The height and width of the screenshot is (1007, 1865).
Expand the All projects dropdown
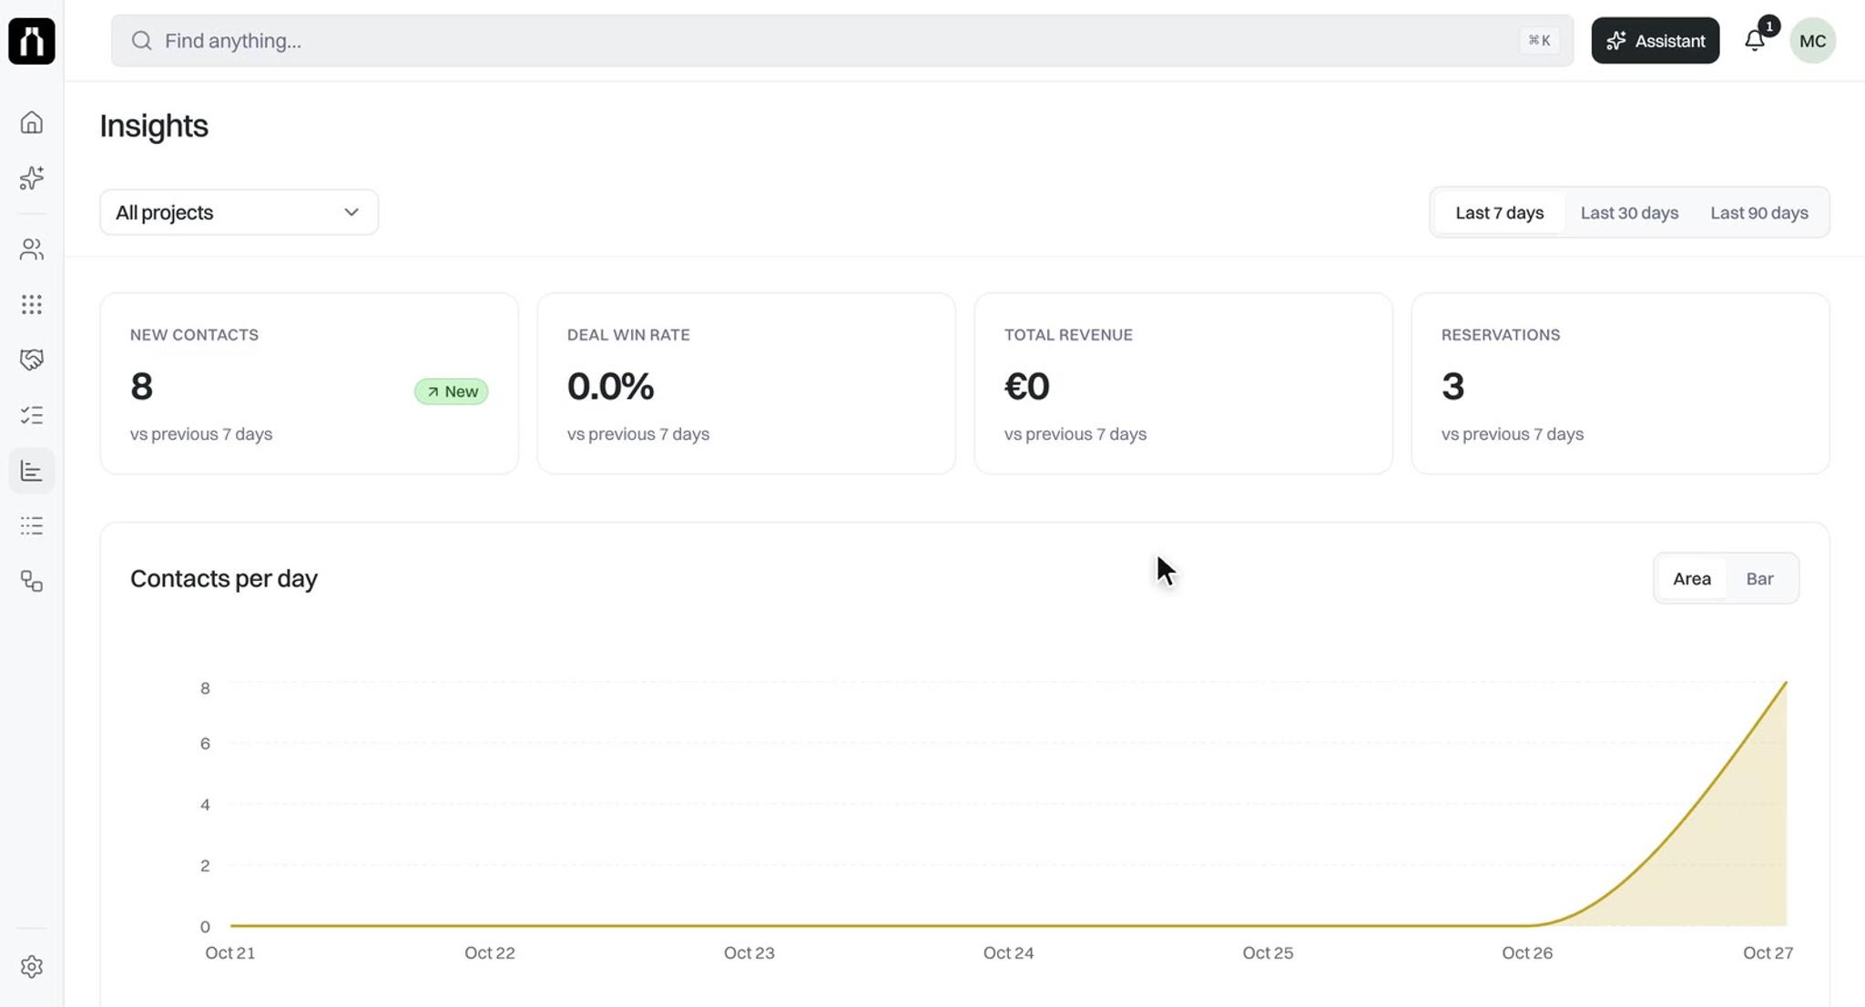(239, 212)
